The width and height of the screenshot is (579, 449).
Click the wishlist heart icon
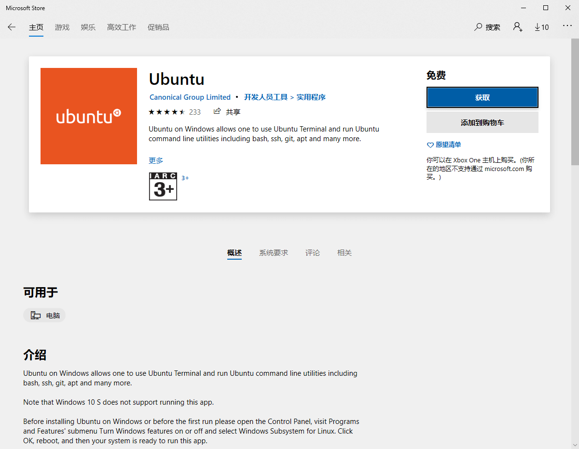[430, 145]
